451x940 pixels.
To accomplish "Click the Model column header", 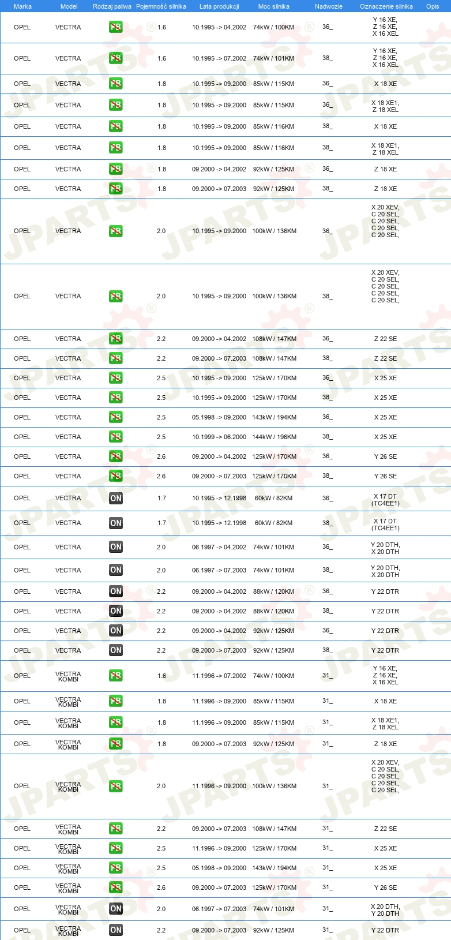I will (x=69, y=6).
